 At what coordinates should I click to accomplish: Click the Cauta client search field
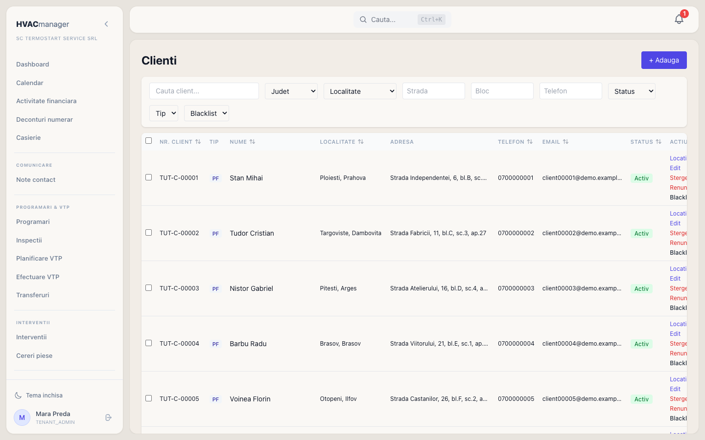[204, 91]
